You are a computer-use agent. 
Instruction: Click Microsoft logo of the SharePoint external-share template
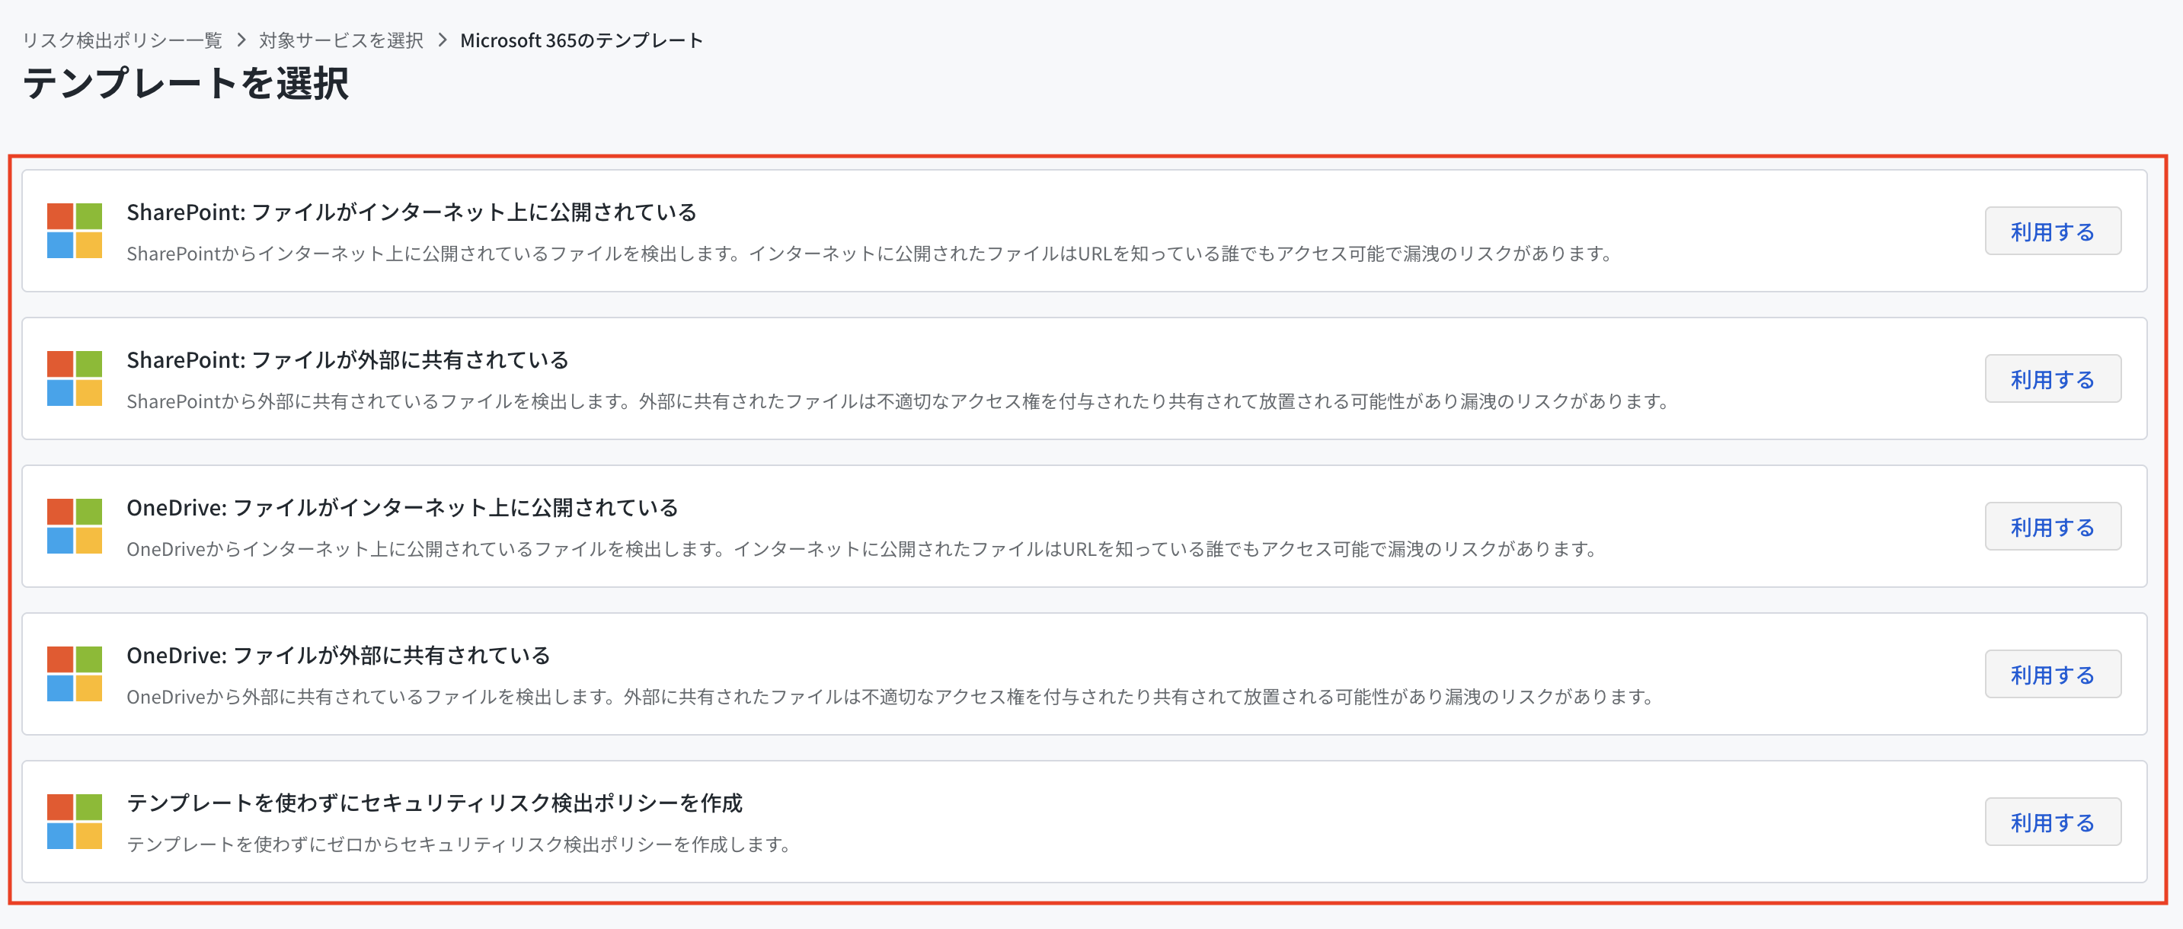[75, 378]
